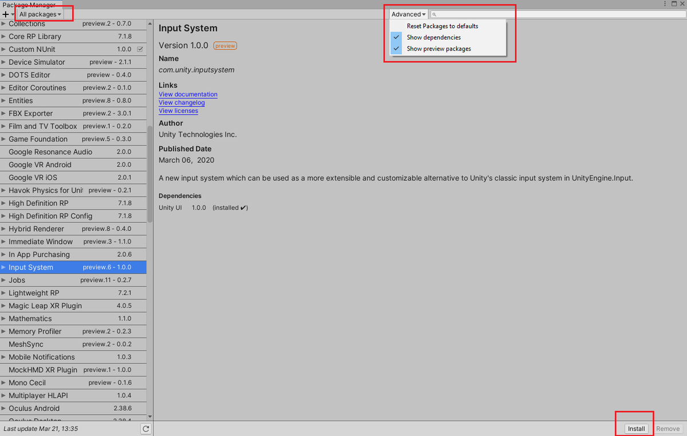687x436 pixels.
Task: Select Google VR Android package
Action: (73, 164)
